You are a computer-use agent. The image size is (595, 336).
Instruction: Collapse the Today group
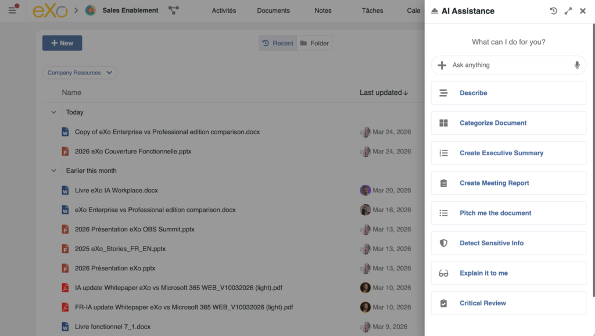54,112
